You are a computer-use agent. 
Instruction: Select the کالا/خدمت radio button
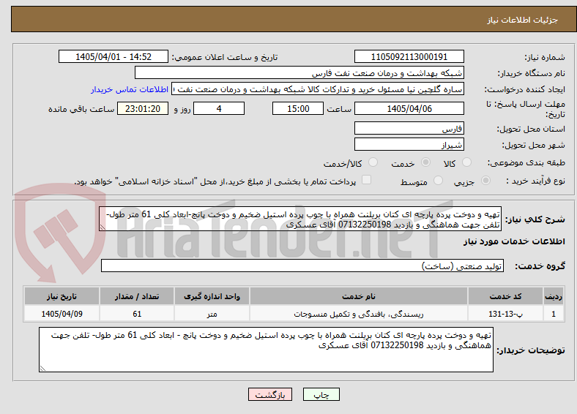tap(373, 162)
